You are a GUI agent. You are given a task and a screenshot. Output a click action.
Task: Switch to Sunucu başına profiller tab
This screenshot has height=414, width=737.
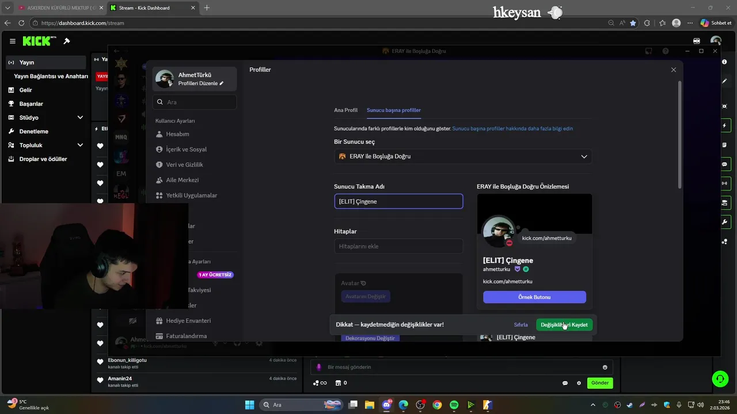(x=394, y=110)
